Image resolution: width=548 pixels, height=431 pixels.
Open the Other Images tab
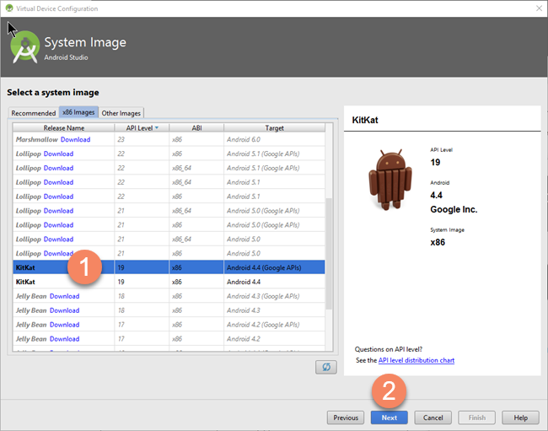point(121,113)
